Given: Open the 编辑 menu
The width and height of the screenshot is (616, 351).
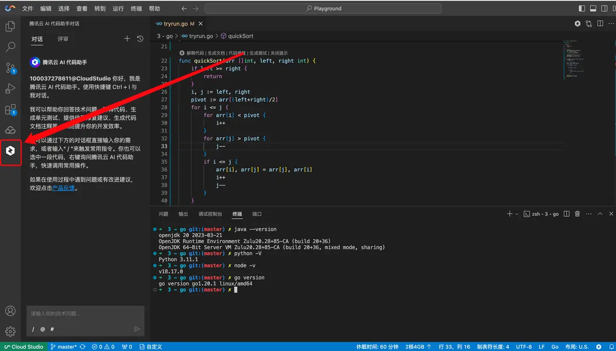Looking at the screenshot, I should tap(46, 9).
